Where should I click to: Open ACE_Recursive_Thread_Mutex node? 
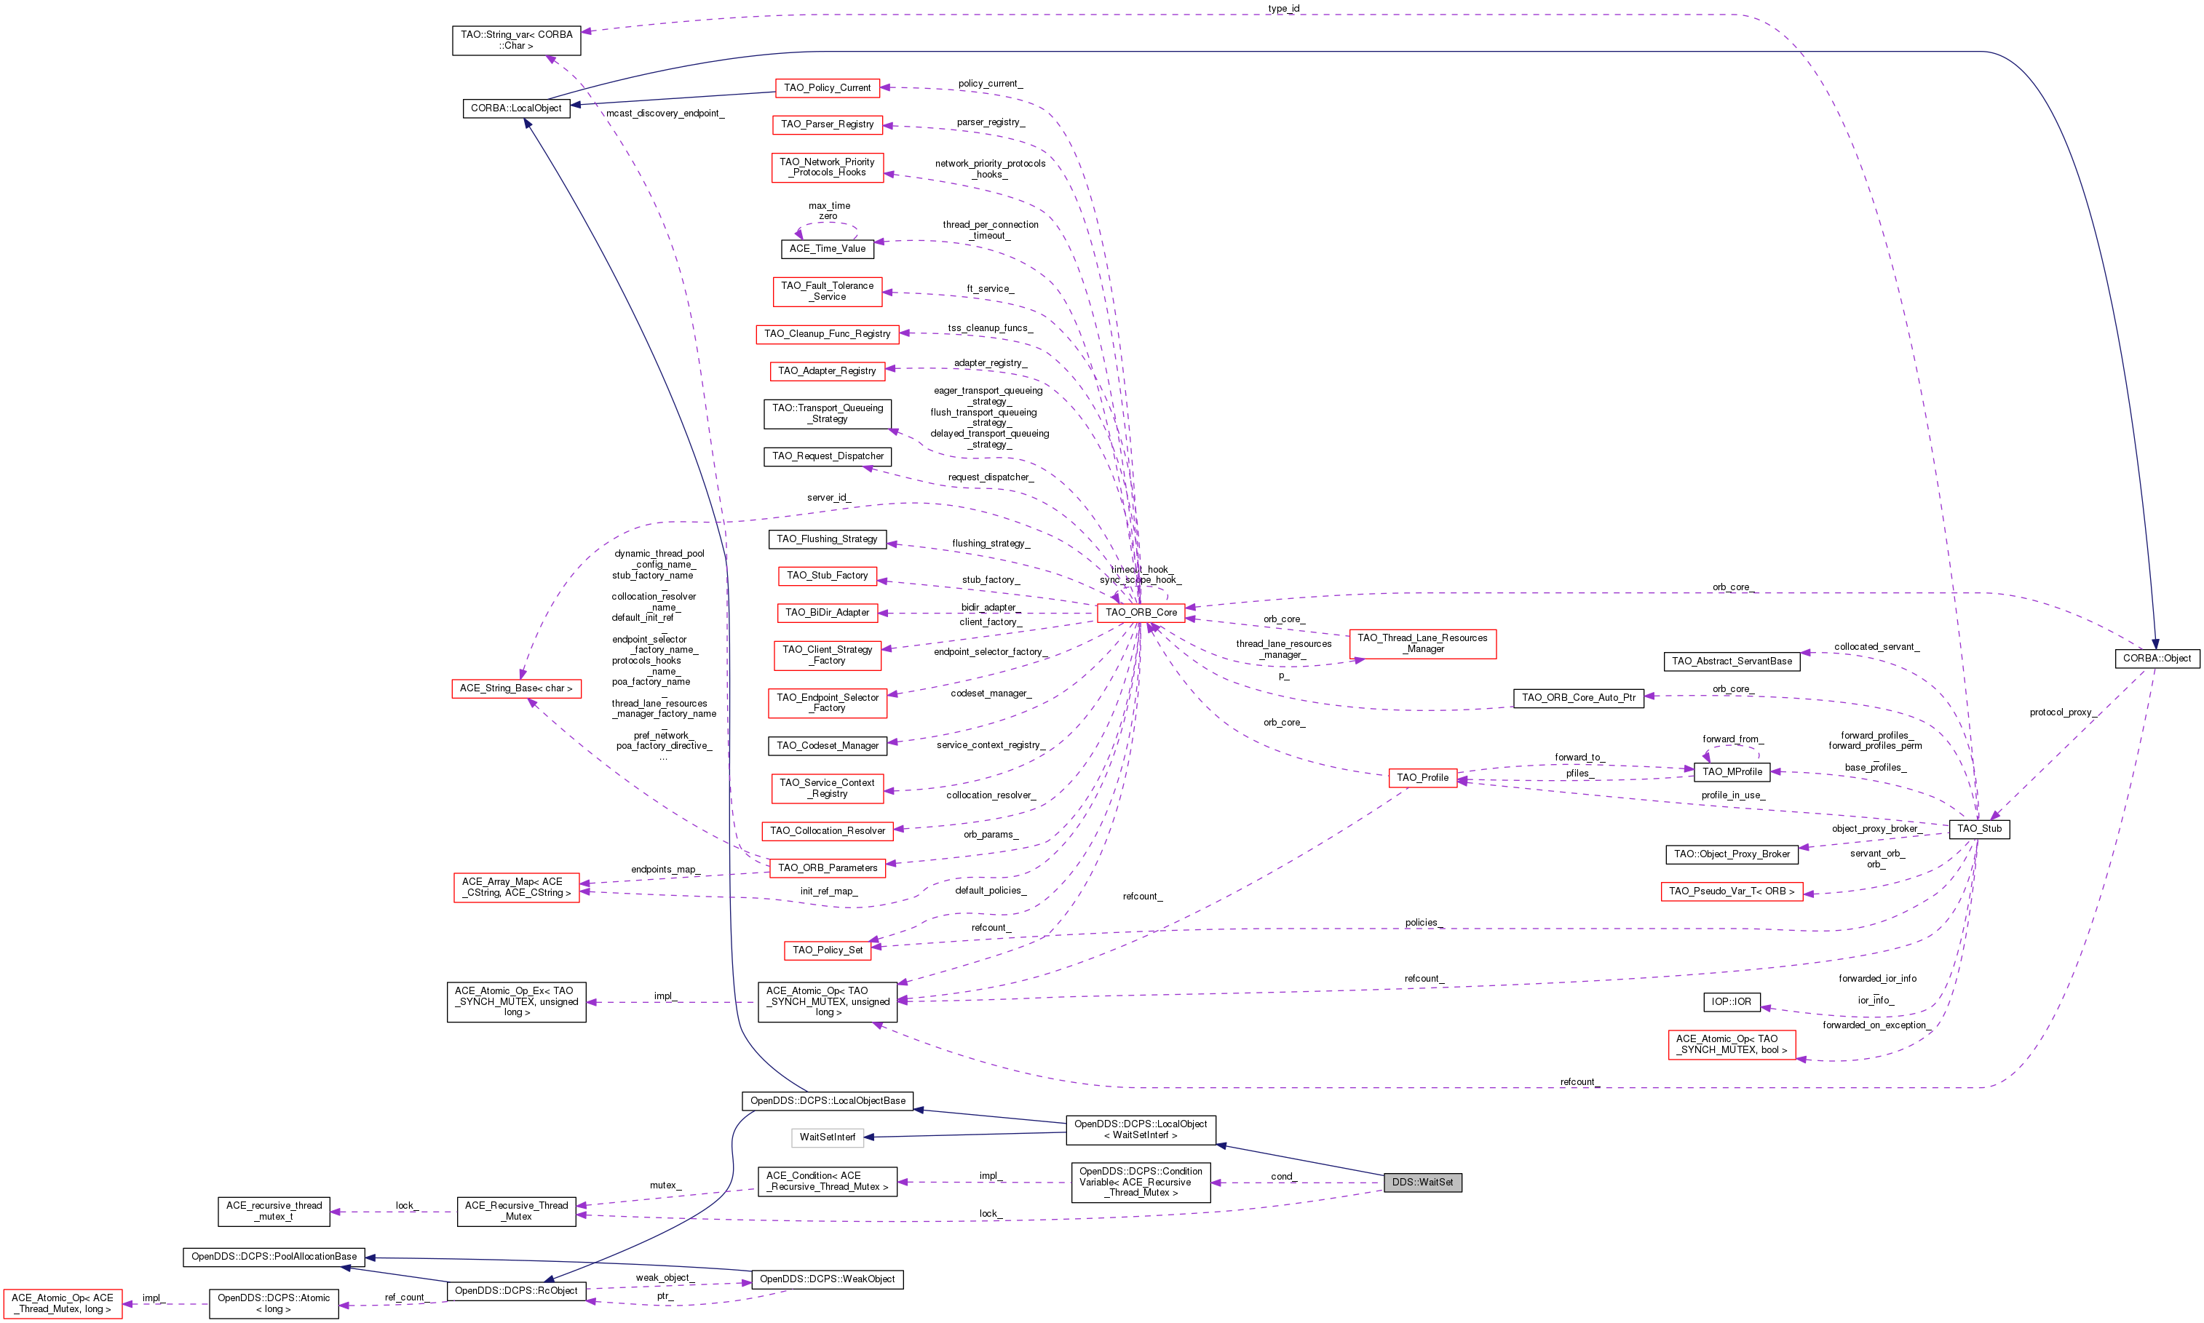[x=516, y=1212]
